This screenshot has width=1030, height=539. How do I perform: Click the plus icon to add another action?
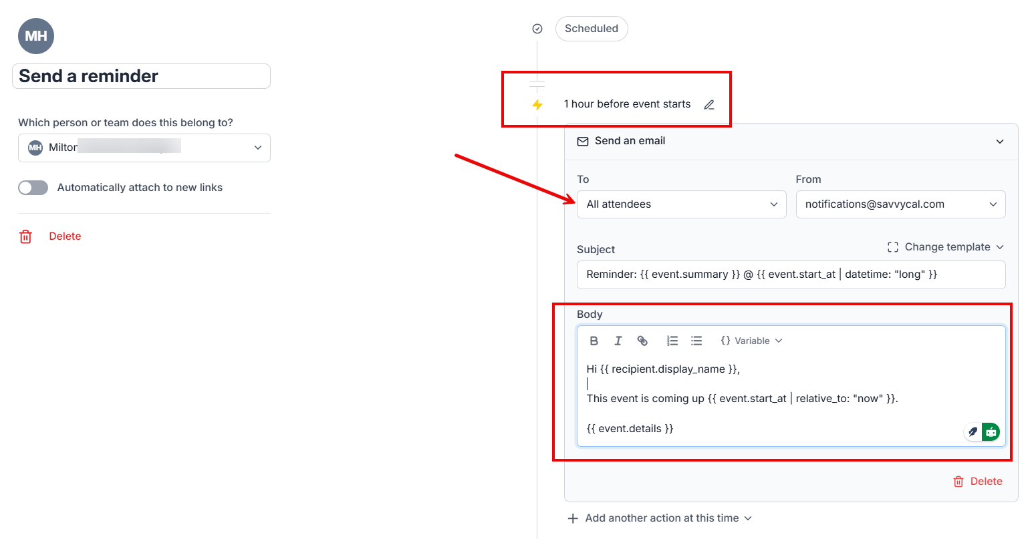click(573, 518)
